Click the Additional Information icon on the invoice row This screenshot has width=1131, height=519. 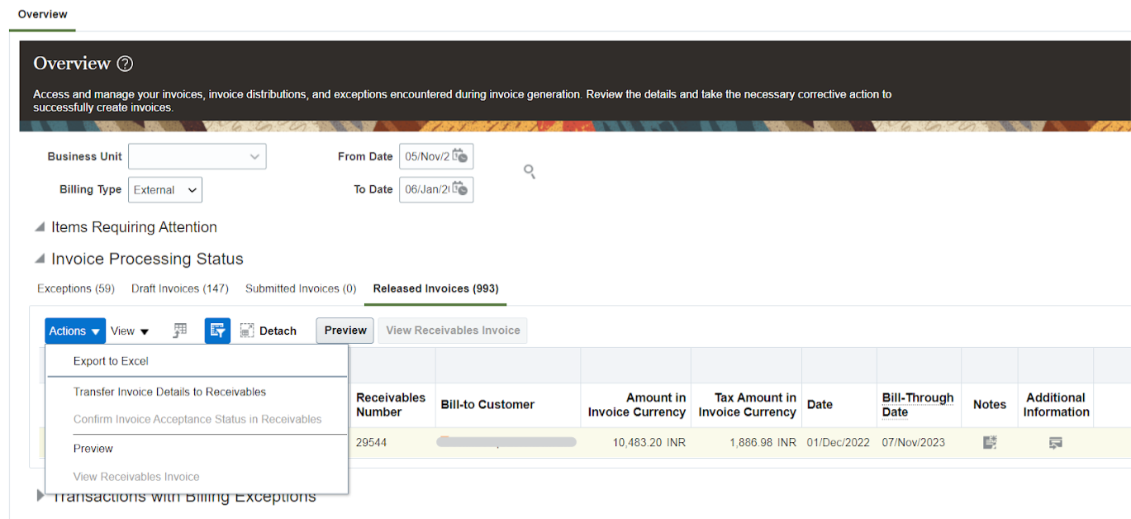[x=1055, y=443]
